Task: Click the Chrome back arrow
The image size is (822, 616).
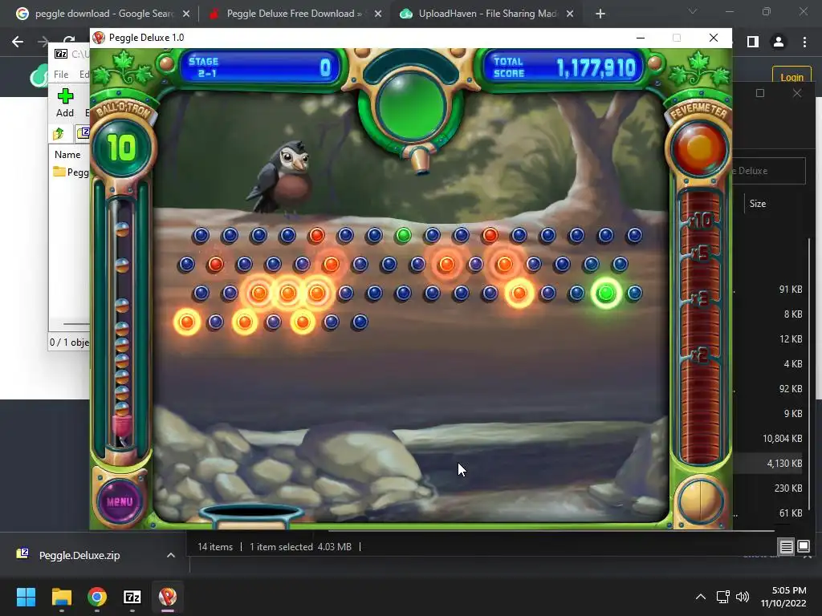Action: [x=18, y=42]
